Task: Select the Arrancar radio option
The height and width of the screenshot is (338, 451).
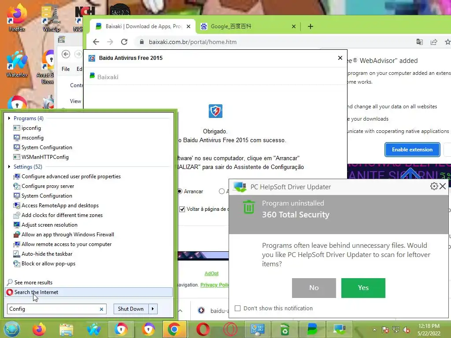Action: (180, 191)
